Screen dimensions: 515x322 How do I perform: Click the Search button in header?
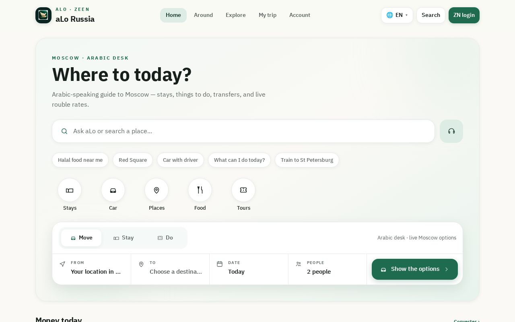(x=431, y=15)
